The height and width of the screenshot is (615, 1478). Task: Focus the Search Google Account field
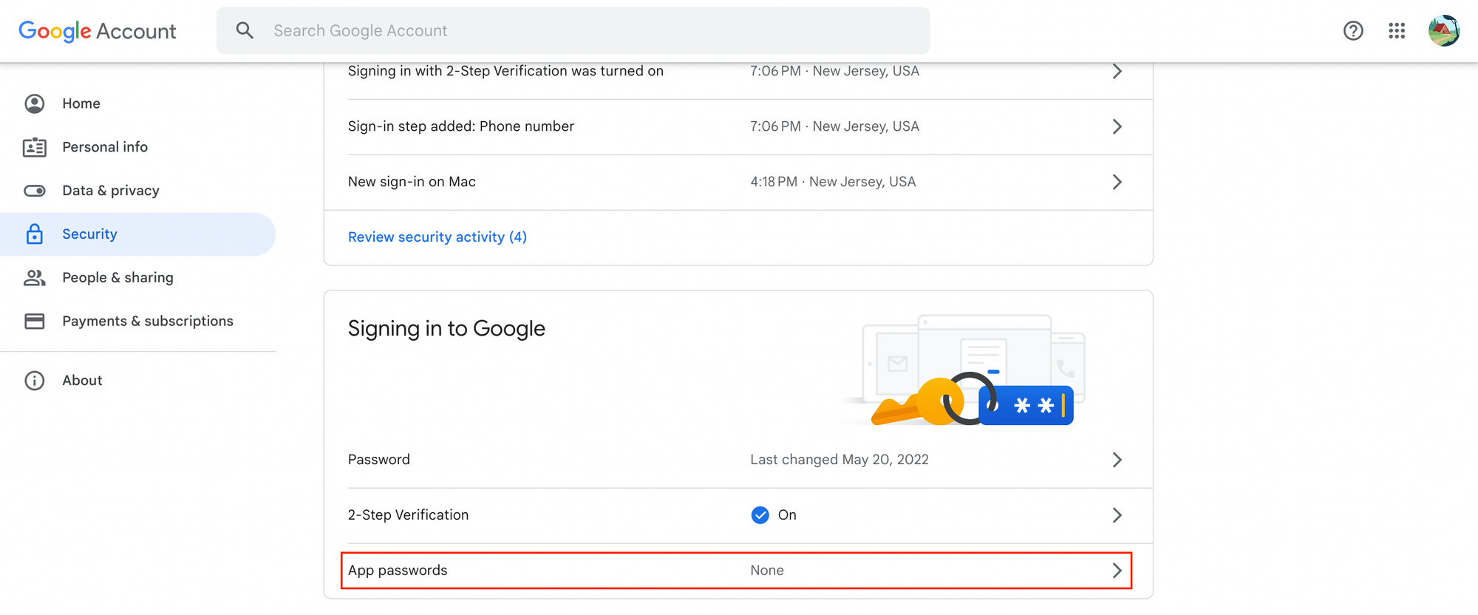pyautogui.click(x=573, y=30)
